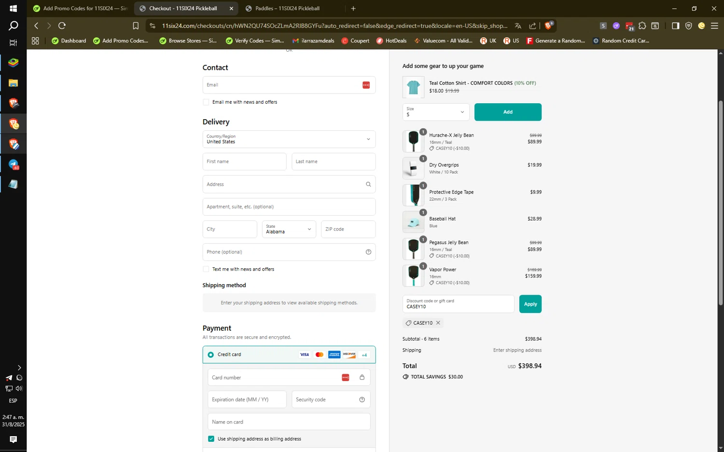This screenshot has height=452, width=724.
Task: Check Email me with news and offers
Action: click(x=206, y=102)
